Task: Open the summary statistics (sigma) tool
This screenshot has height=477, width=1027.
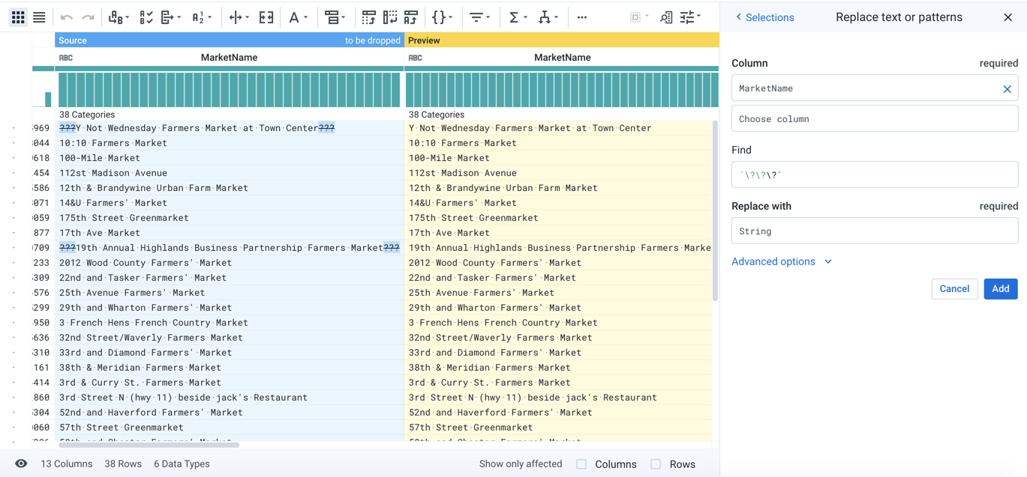Action: (x=515, y=16)
